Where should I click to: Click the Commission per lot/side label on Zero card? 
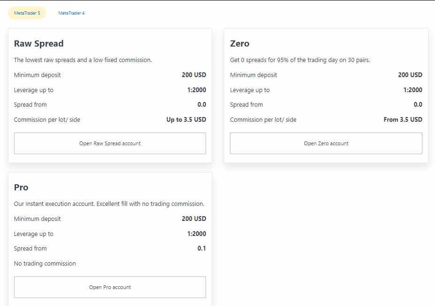point(263,119)
